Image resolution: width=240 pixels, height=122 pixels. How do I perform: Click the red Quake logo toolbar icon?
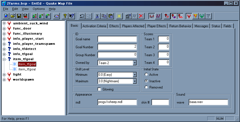click(x=189, y=16)
